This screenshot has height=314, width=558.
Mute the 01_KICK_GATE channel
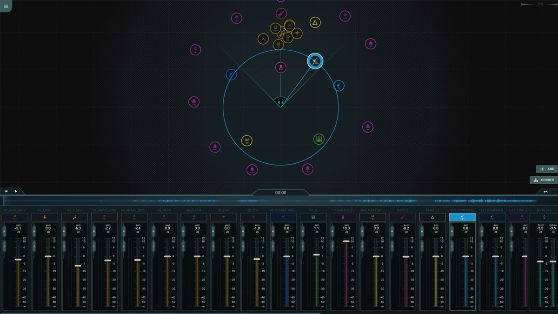coord(4,231)
